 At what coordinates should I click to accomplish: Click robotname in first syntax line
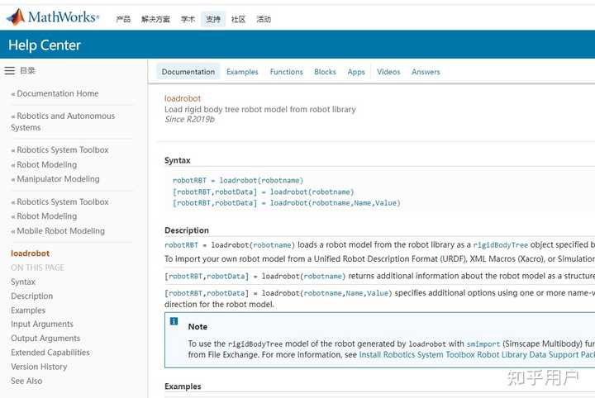[280, 181]
